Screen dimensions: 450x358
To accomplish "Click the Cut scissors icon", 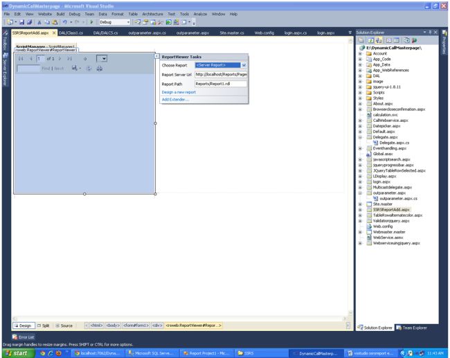I will 39,22.
